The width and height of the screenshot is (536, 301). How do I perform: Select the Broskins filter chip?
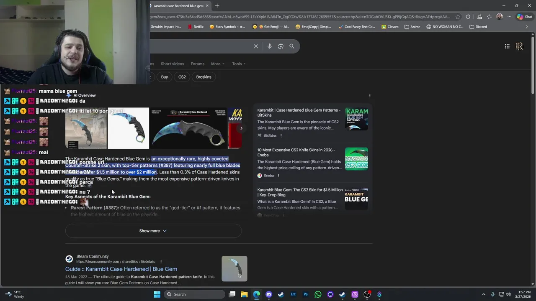click(204, 77)
